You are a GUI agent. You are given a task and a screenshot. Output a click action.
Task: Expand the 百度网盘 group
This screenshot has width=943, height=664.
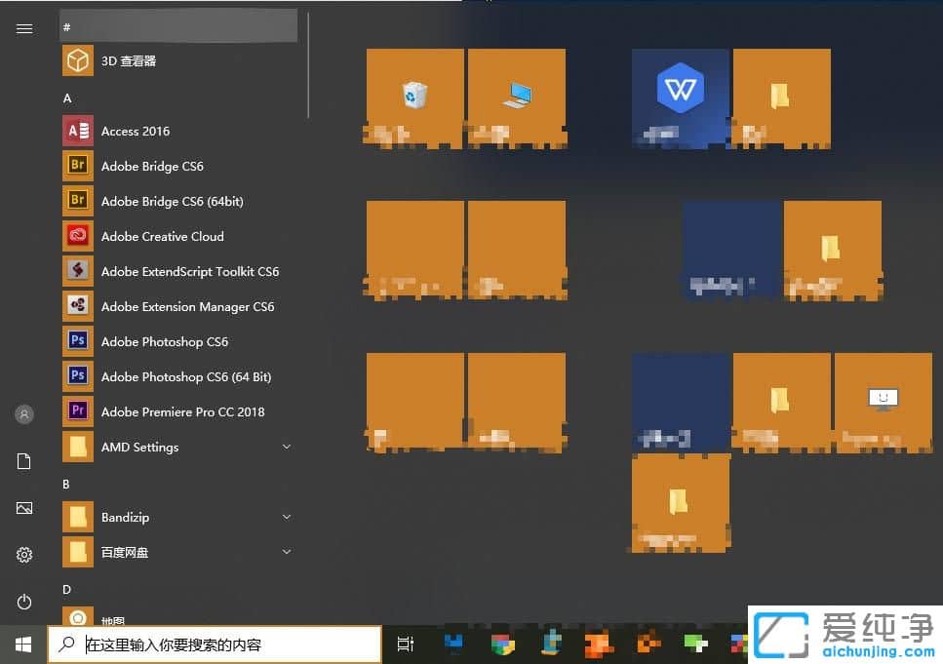click(x=286, y=552)
